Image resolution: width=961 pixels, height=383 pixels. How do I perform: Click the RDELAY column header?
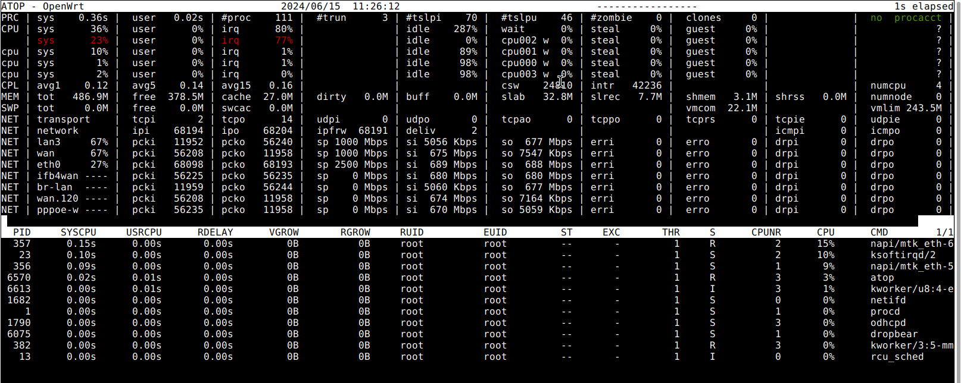pos(216,233)
